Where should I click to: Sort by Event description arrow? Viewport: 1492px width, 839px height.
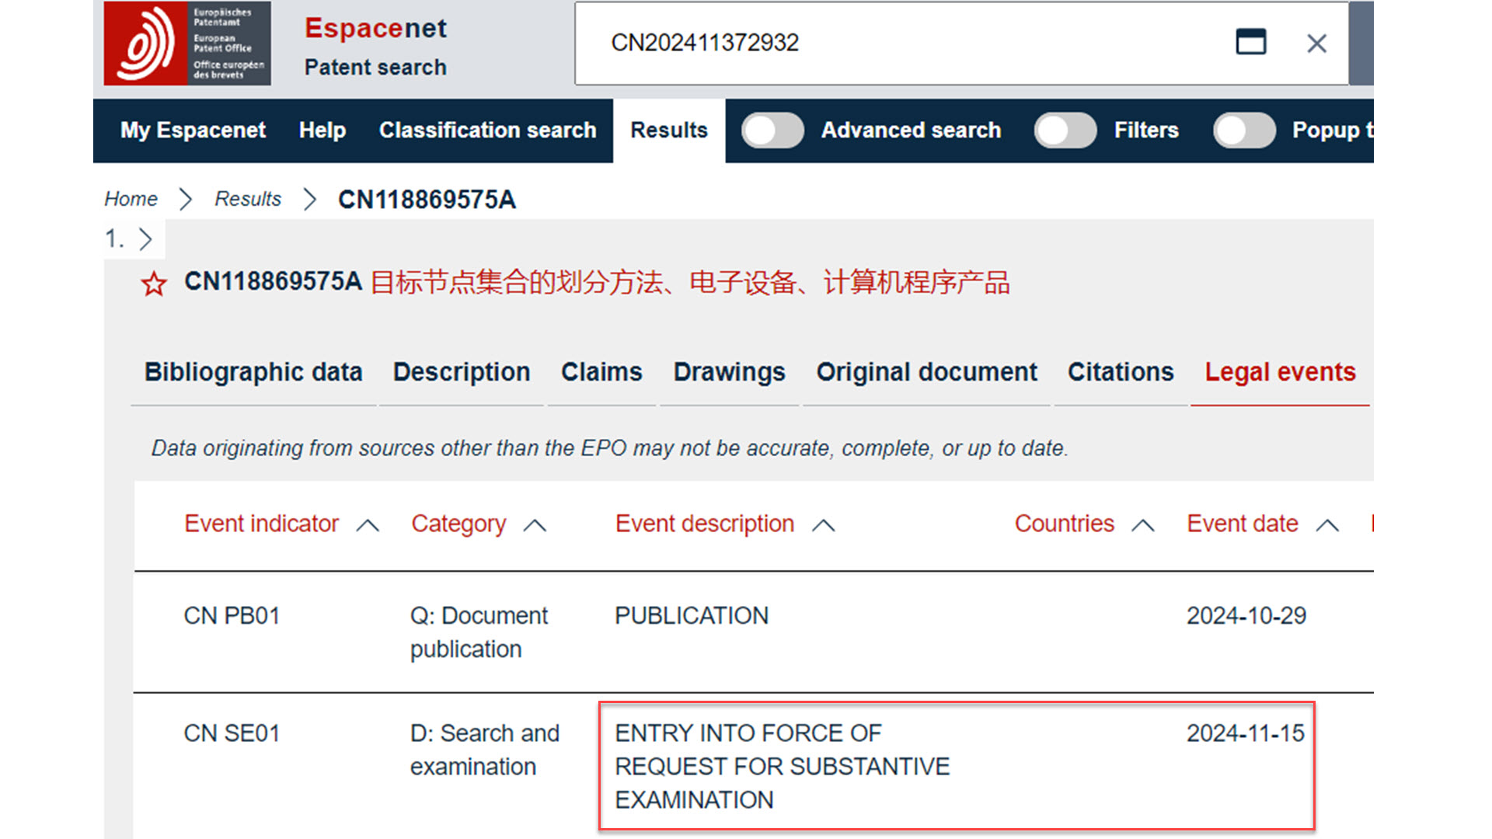[x=823, y=526]
